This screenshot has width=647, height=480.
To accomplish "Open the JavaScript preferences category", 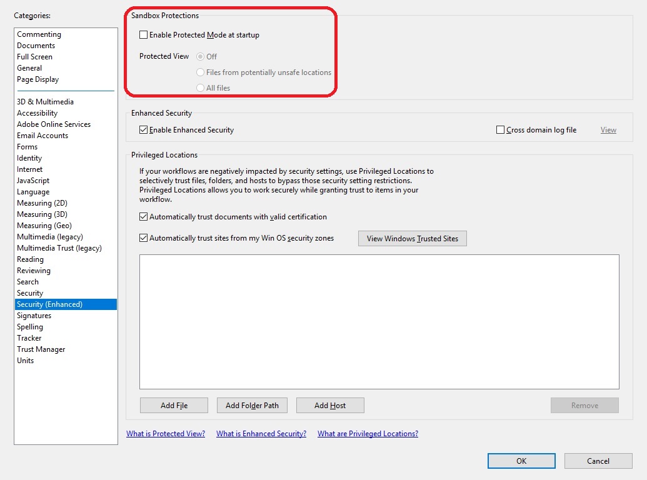I will pos(33,180).
